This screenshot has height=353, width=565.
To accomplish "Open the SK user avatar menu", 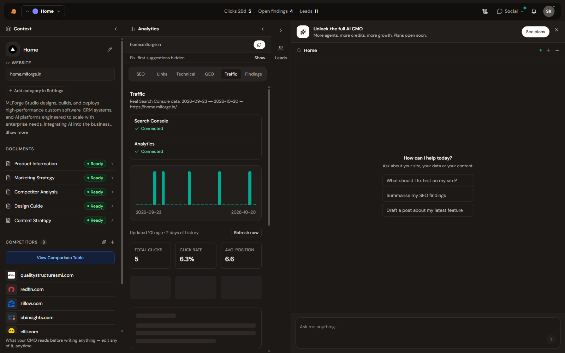I will point(549,11).
